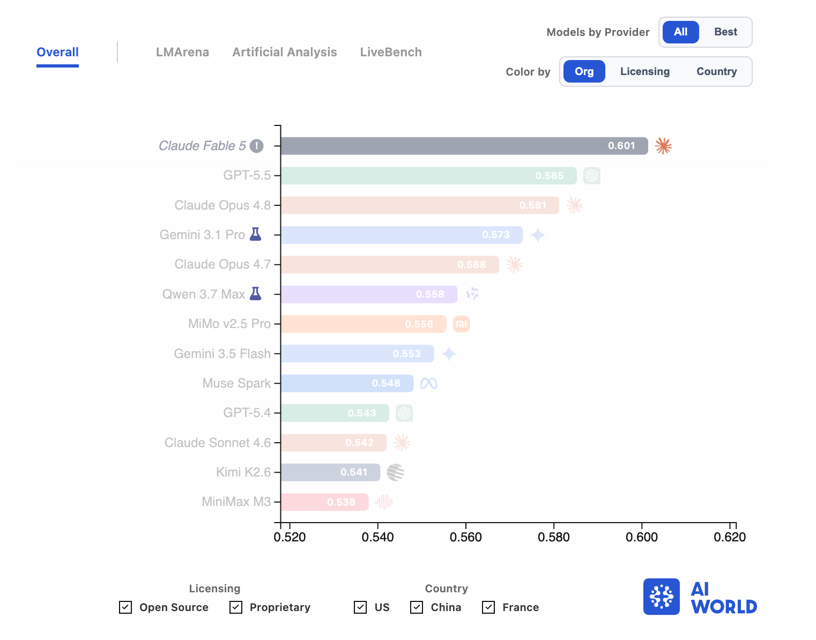Viewport: 816px width, 640px height.
Task: Click the Anthropic logo beside Claude Opus 4.7 bar
Action: pos(514,265)
